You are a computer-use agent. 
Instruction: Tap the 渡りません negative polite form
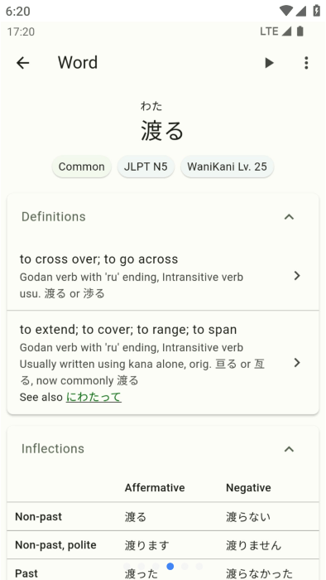(x=254, y=545)
